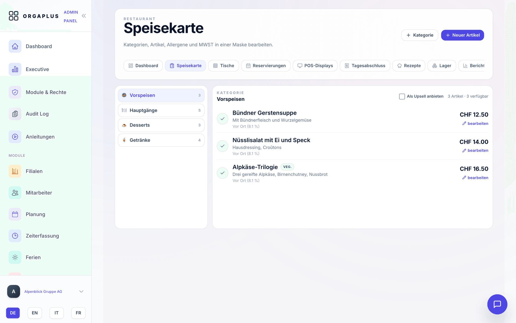Click the POS-Displays monitor icon
516x323 pixels.
click(x=300, y=66)
